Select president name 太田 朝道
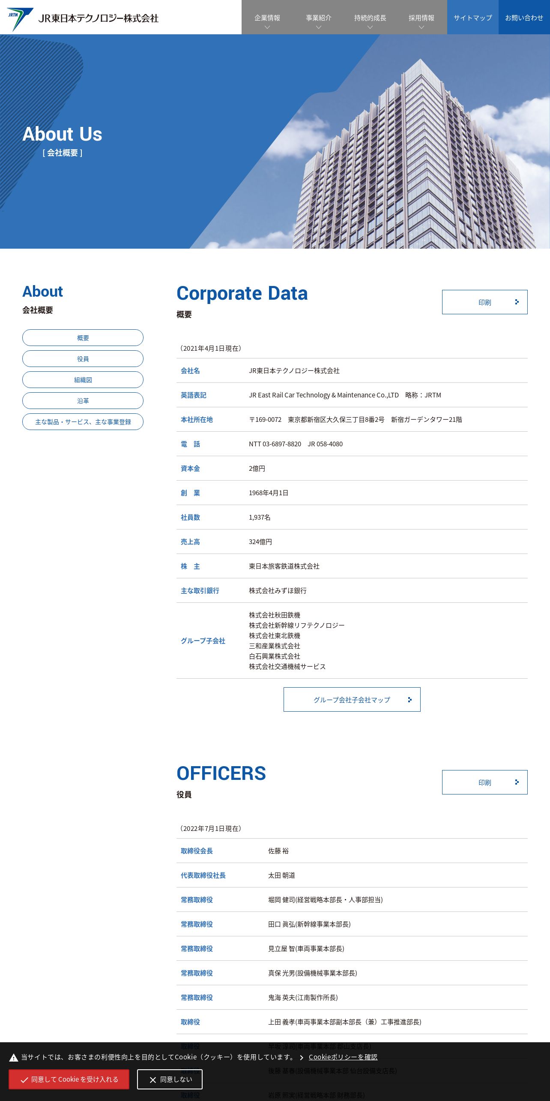This screenshot has height=1101, width=550. (x=281, y=875)
